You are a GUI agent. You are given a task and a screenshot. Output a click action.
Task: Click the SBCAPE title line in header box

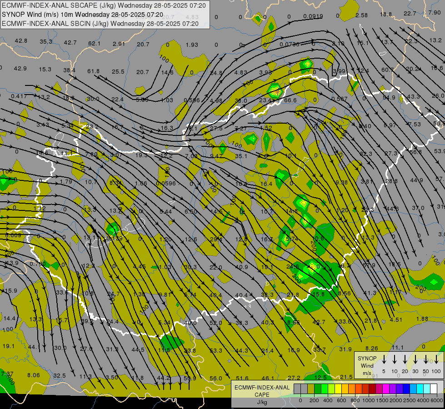point(104,5)
